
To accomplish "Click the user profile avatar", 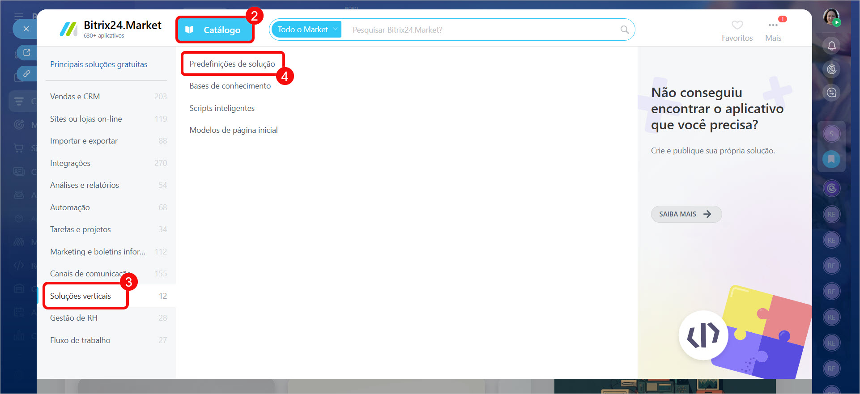I will point(831,17).
